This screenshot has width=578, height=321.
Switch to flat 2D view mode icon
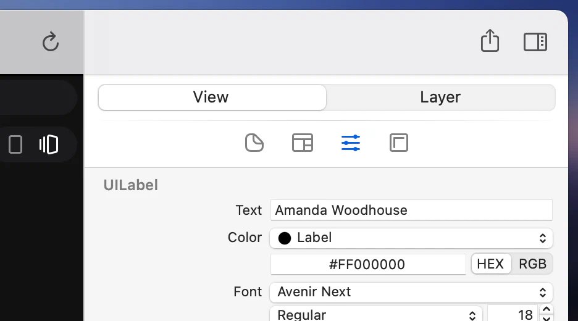click(x=15, y=144)
